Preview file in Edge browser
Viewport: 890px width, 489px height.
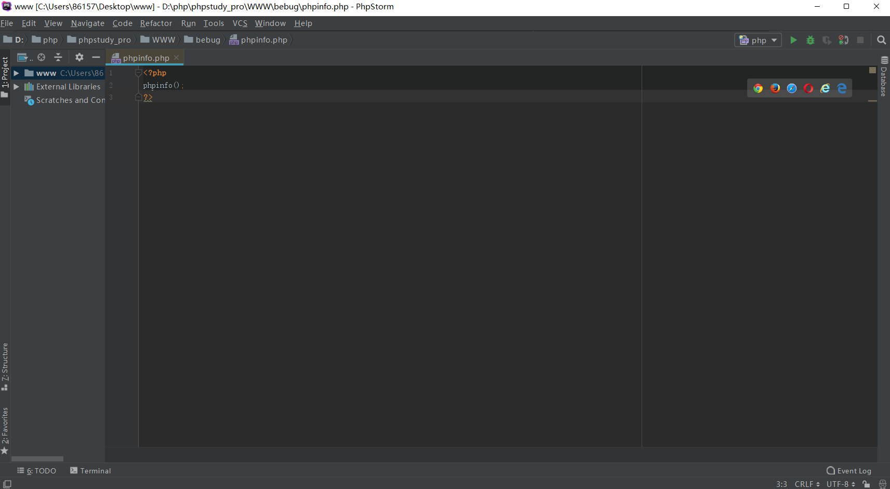(842, 88)
